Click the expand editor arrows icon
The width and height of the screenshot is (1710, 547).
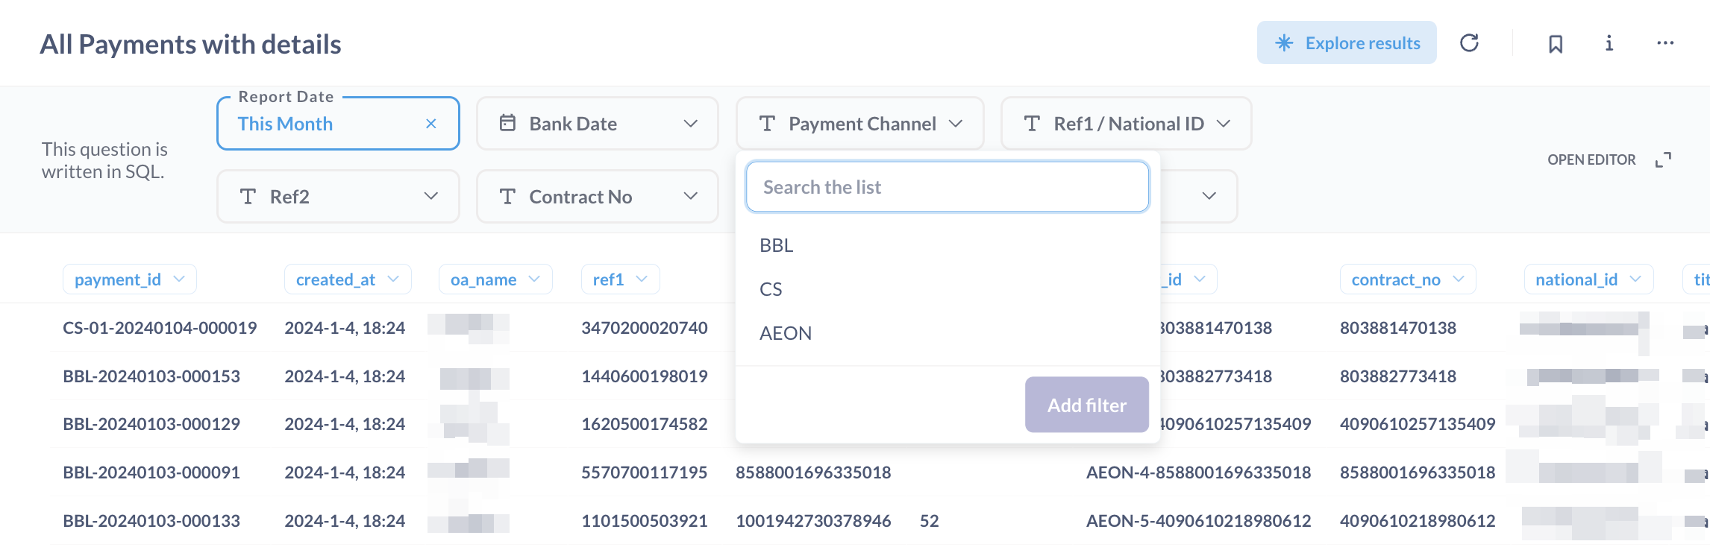tap(1663, 159)
